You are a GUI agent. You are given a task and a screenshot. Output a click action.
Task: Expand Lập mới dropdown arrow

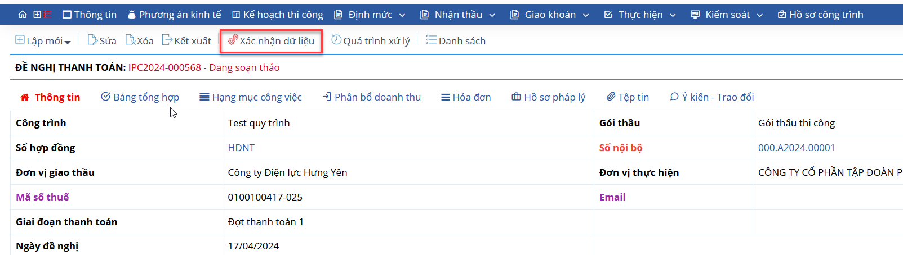coord(68,42)
